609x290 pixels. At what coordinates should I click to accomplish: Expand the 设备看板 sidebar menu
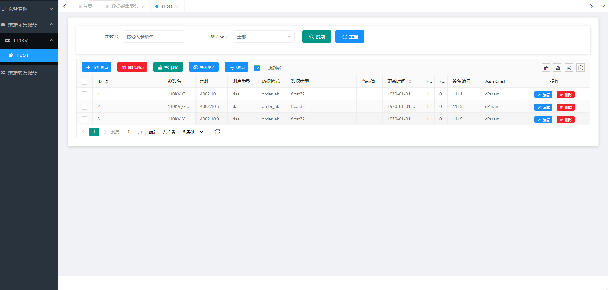[x=29, y=9]
